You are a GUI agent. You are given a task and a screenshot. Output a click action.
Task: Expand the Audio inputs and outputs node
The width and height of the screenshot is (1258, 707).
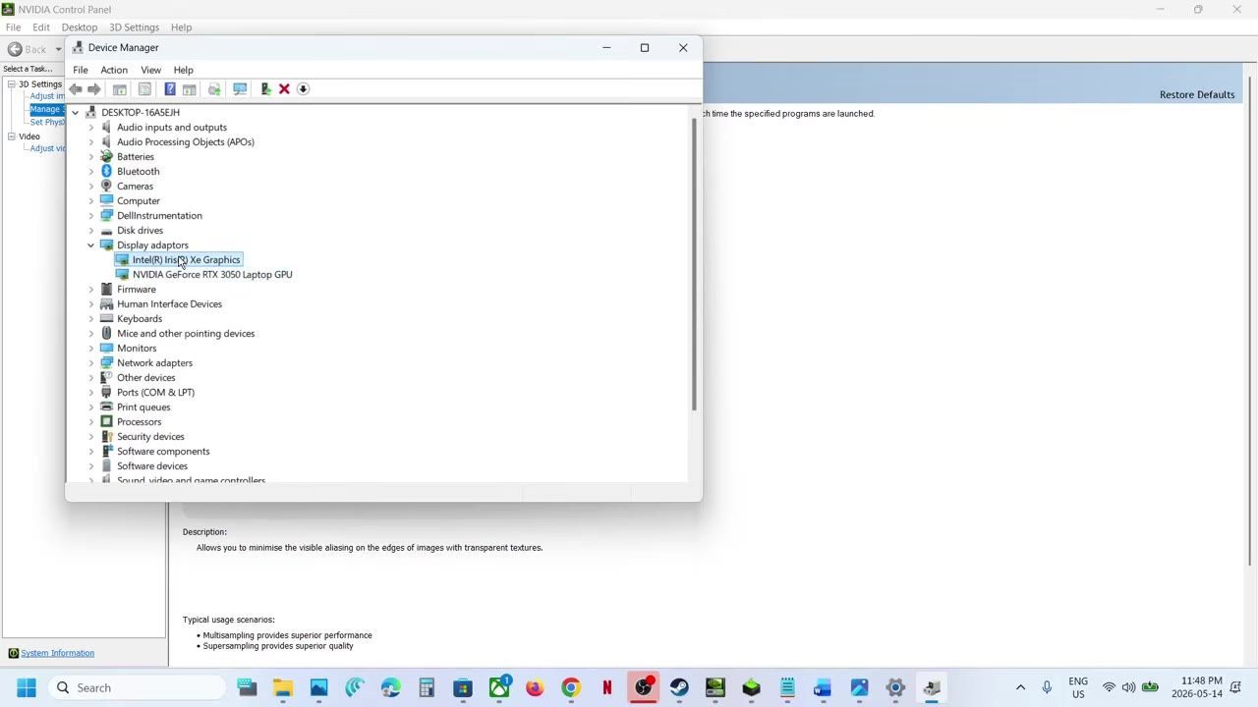coord(91,128)
